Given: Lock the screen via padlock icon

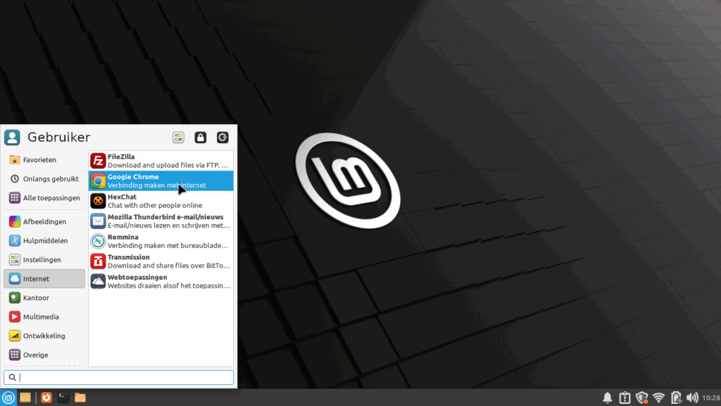Looking at the screenshot, I should [x=201, y=137].
